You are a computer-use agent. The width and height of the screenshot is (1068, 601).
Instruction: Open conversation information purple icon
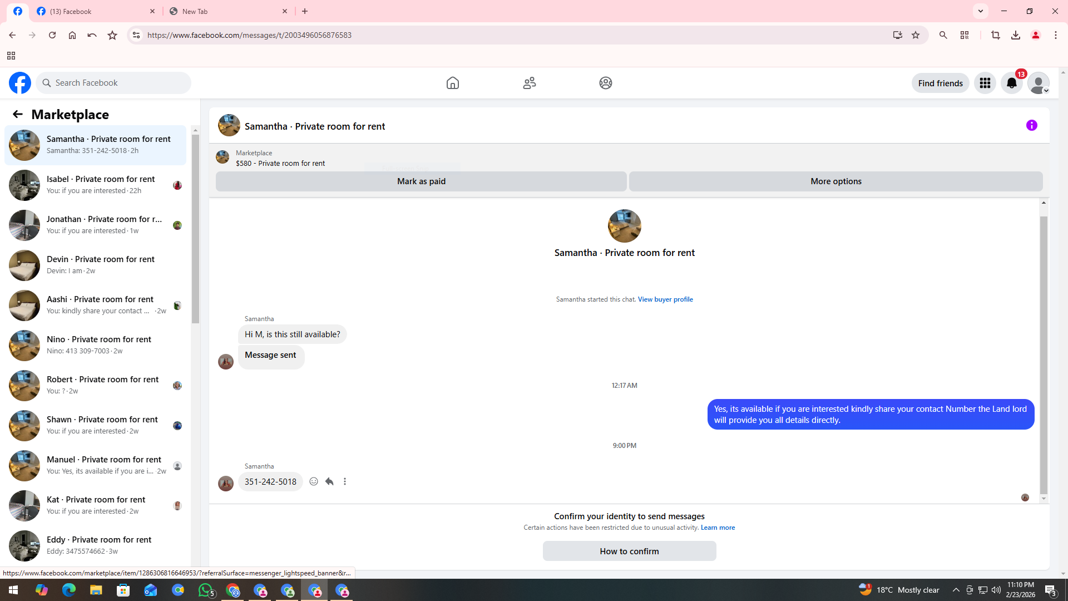point(1031,125)
